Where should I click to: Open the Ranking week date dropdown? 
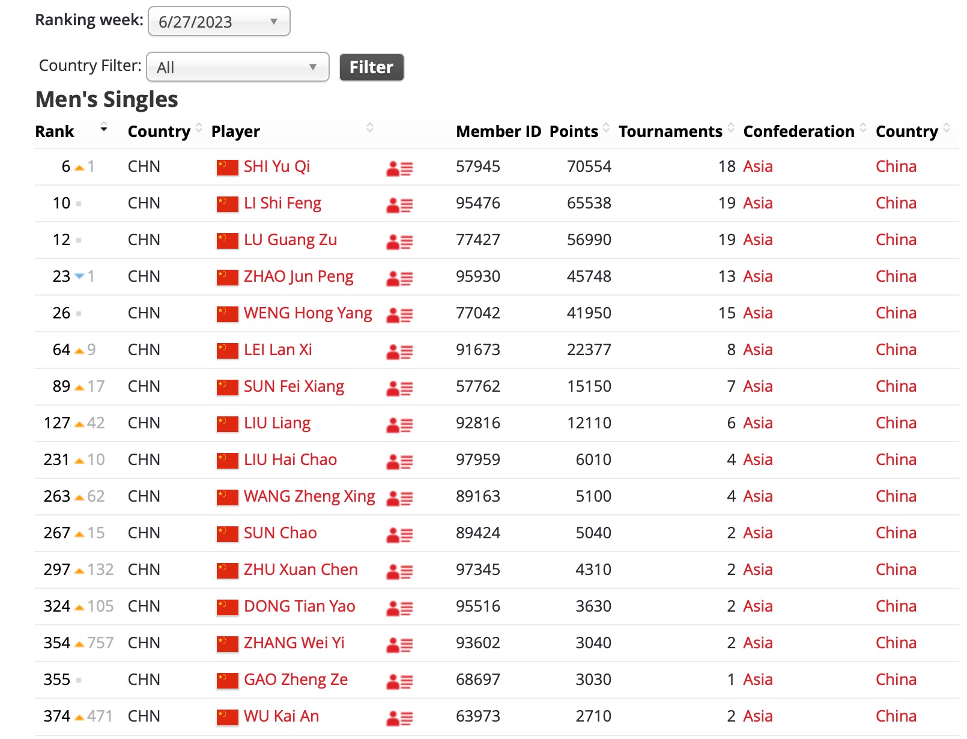[219, 22]
